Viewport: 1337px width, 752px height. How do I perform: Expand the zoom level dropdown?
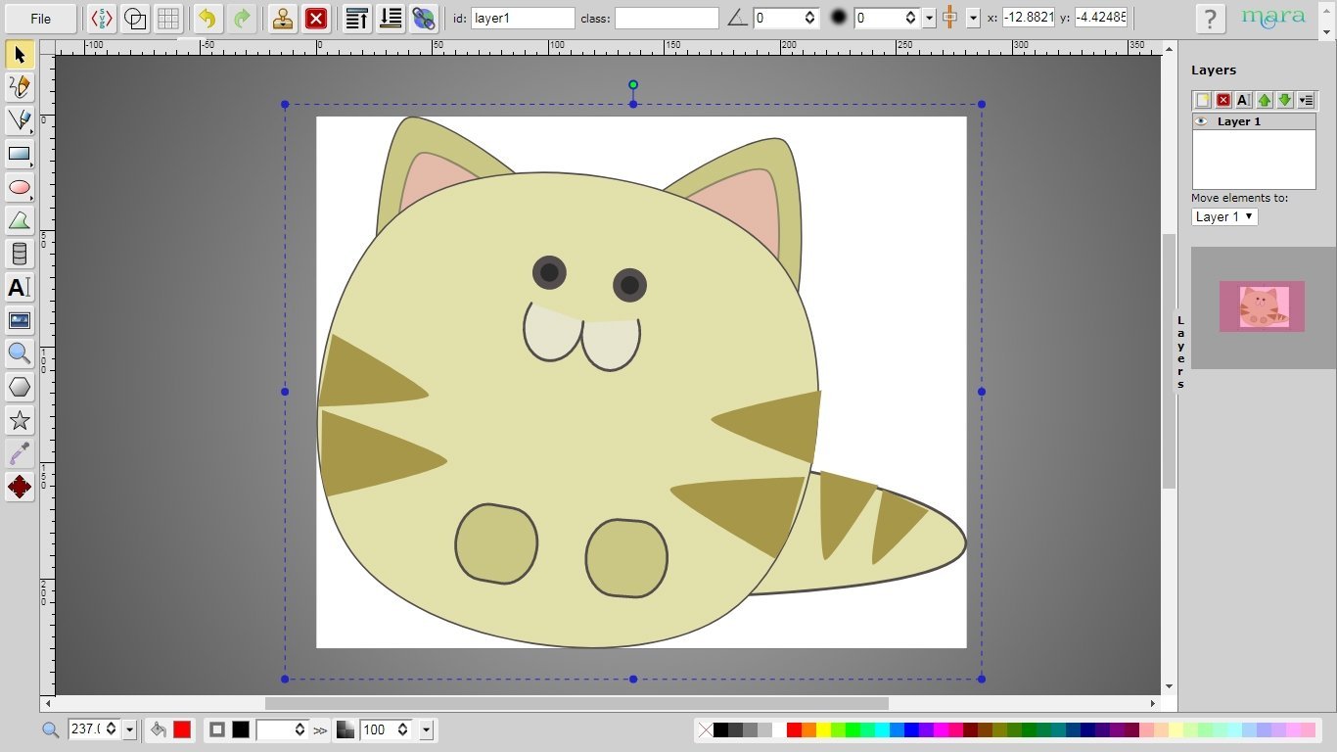pyautogui.click(x=129, y=729)
